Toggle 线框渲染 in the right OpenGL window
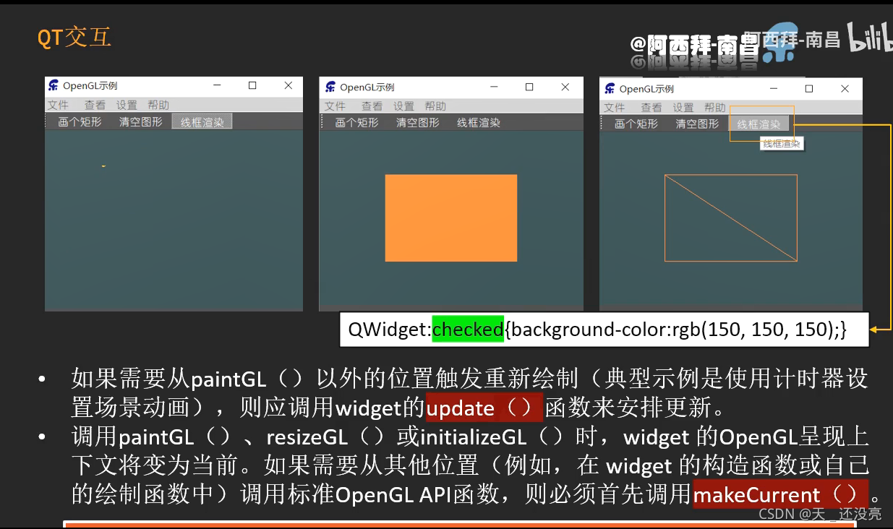Viewport: 893px width, 529px height. pos(759,124)
